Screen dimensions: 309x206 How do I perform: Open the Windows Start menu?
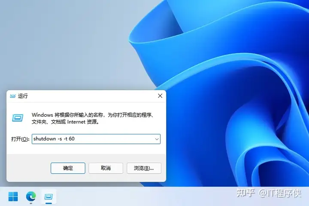[x=13, y=196]
